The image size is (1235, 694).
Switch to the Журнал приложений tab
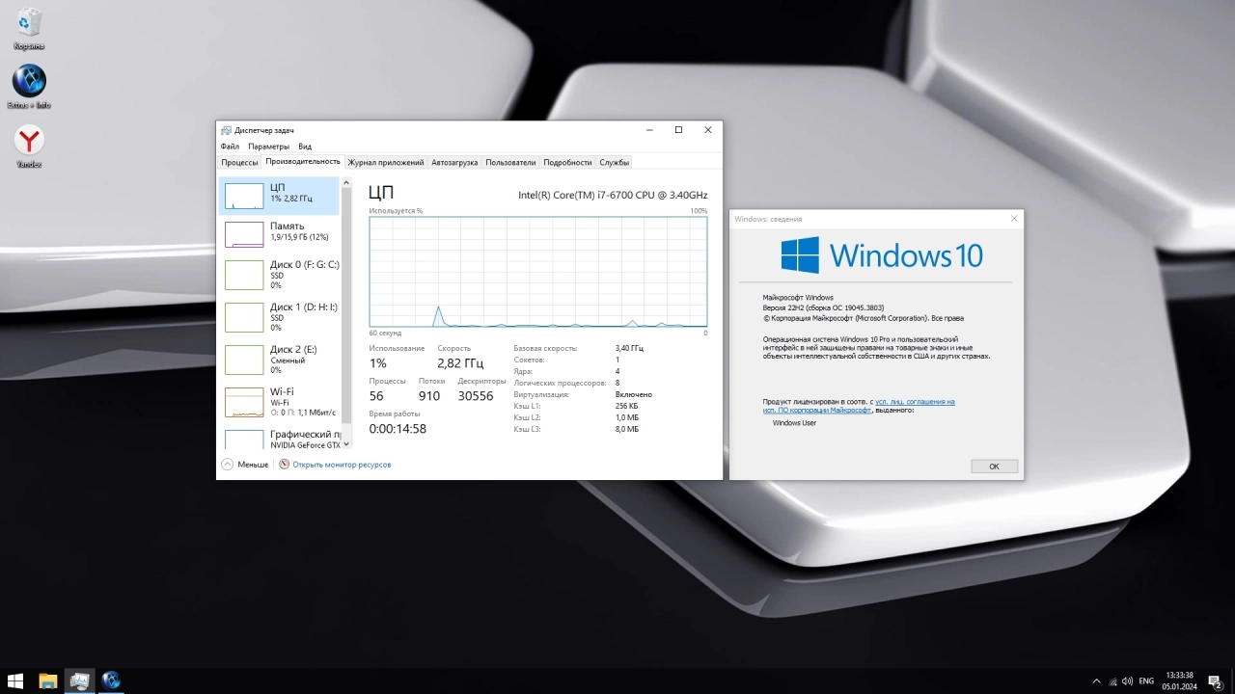[x=386, y=163]
